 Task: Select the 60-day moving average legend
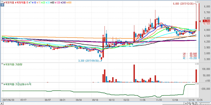tap(53, 3)
